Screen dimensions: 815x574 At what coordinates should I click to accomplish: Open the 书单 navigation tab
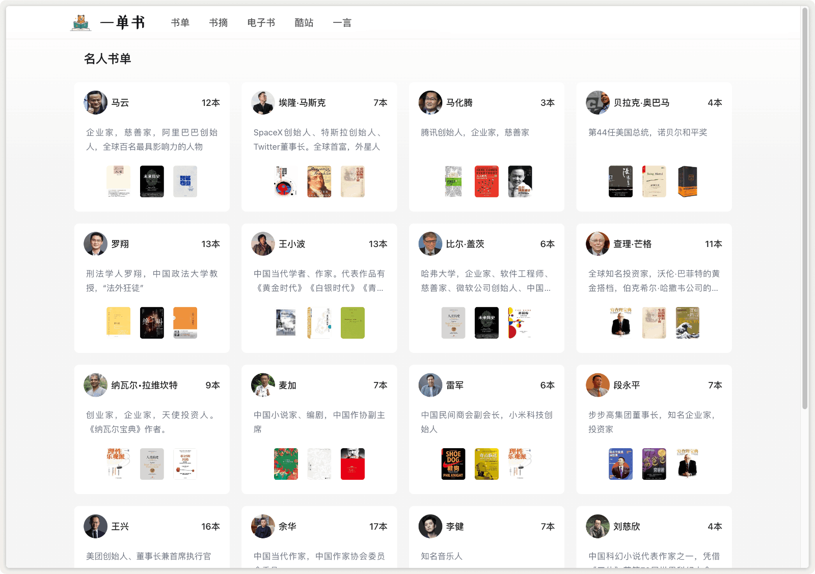180,23
